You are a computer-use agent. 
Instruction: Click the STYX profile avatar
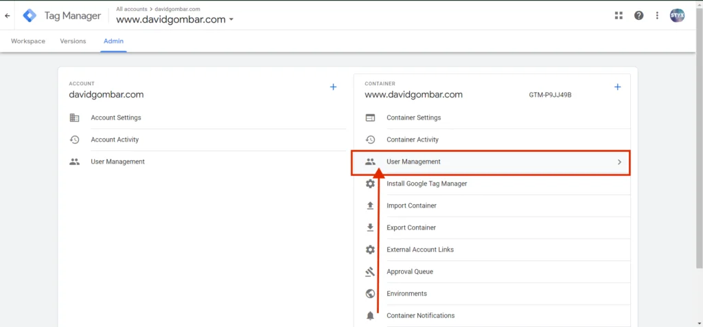pyautogui.click(x=677, y=16)
